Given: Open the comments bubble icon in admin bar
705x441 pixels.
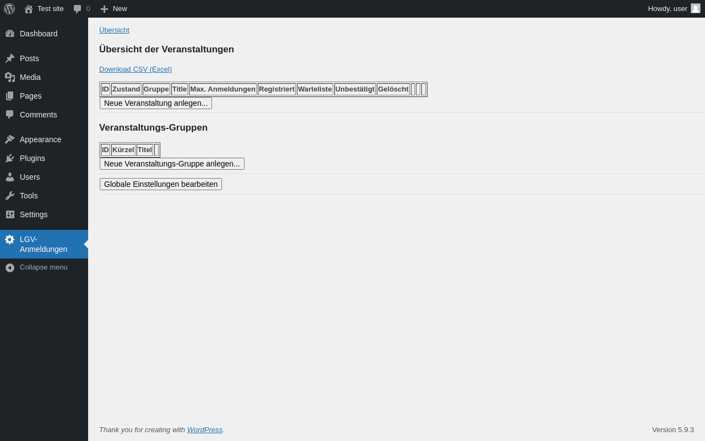Looking at the screenshot, I should pyautogui.click(x=78, y=9).
